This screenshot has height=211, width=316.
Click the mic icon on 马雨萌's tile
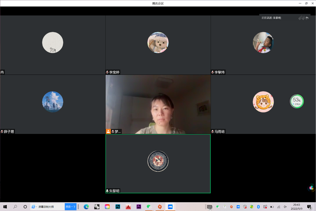coord(212,131)
